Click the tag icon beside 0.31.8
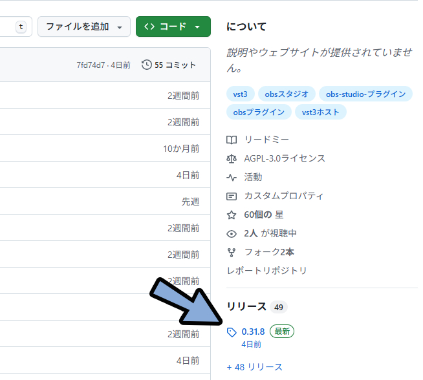 pos(232,332)
